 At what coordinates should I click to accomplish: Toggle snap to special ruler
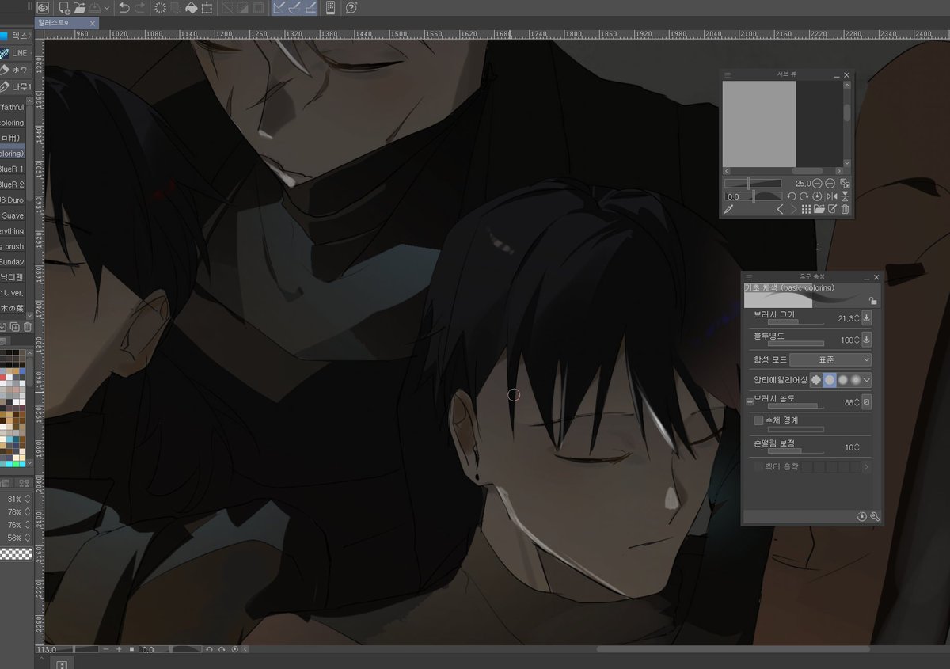(x=295, y=8)
